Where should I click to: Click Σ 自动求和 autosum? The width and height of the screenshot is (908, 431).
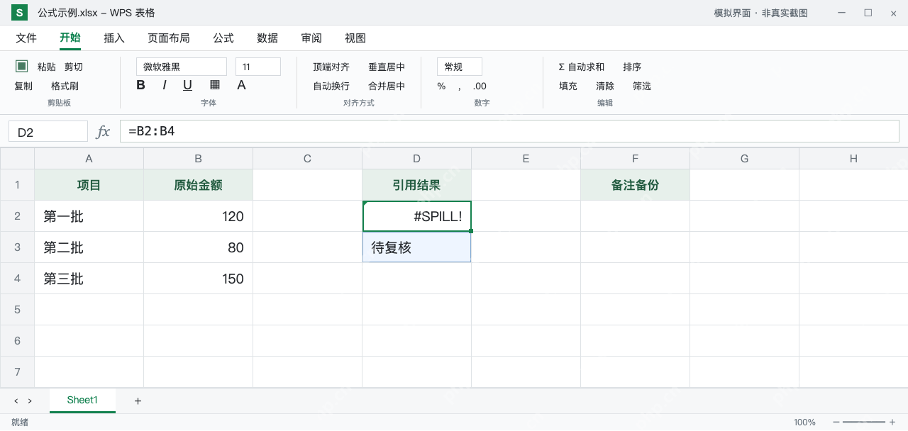click(x=582, y=67)
